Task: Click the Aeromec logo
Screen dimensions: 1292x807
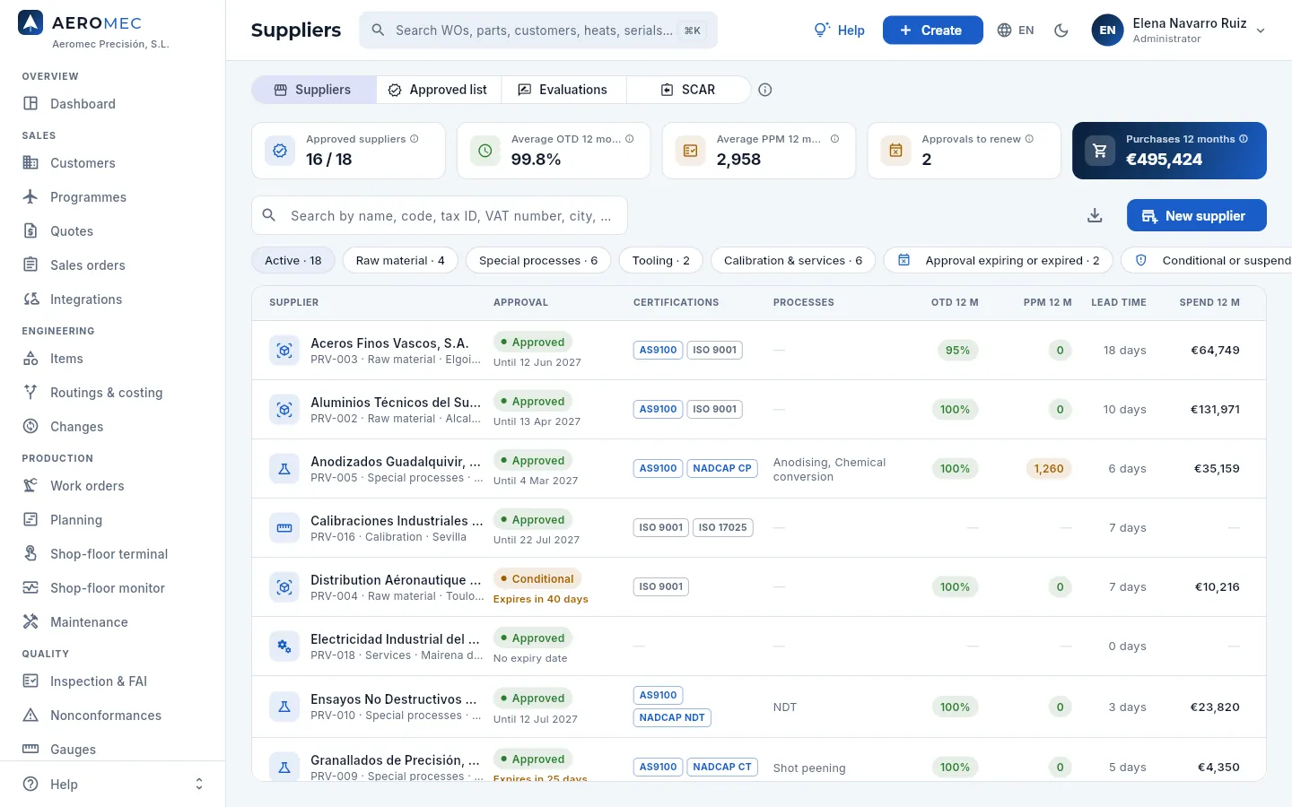Action: pyautogui.click(x=31, y=23)
